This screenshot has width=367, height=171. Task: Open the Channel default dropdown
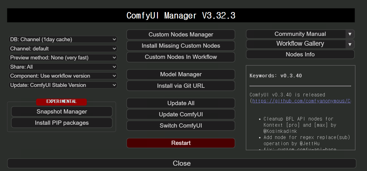63,48
